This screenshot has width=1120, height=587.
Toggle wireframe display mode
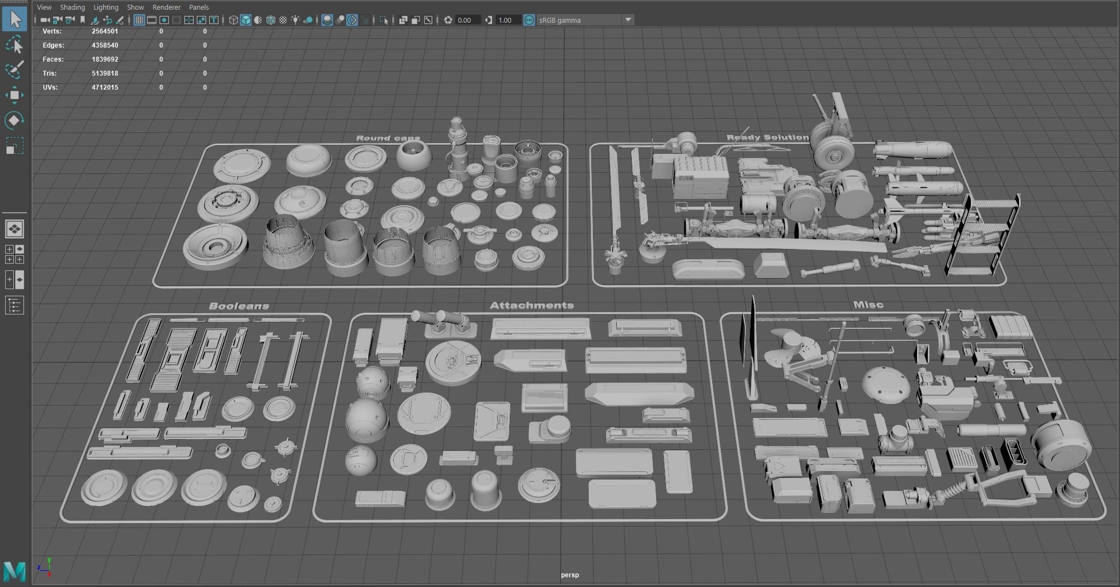coord(233,20)
